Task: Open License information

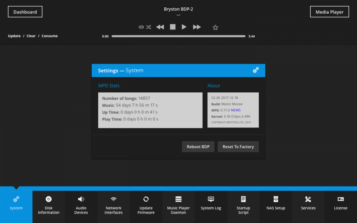Action: (x=341, y=207)
